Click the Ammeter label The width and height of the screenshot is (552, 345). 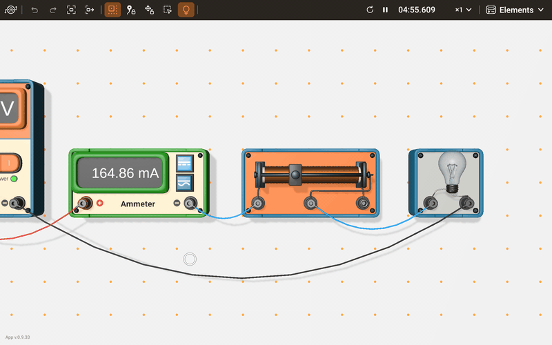(x=137, y=204)
